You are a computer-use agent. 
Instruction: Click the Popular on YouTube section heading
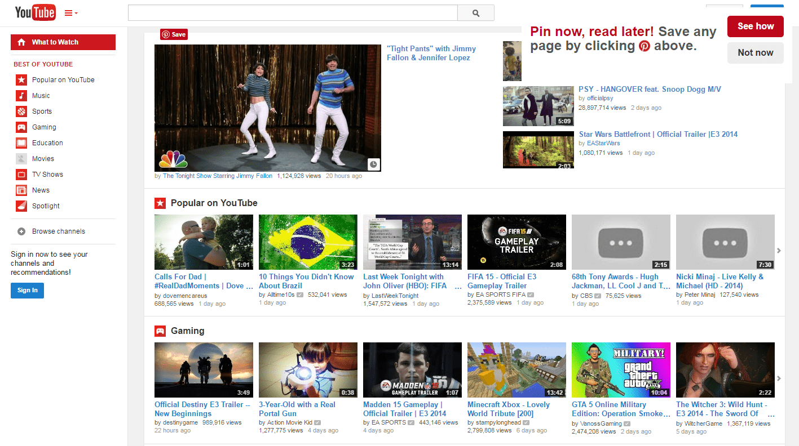214,203
